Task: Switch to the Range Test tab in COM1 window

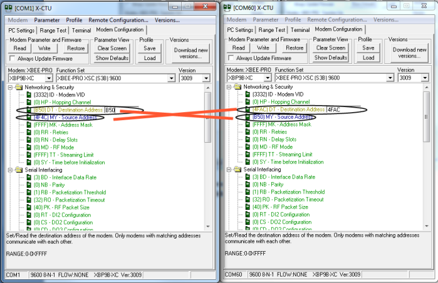Action: pyautogui.click(x=53, y=29)
